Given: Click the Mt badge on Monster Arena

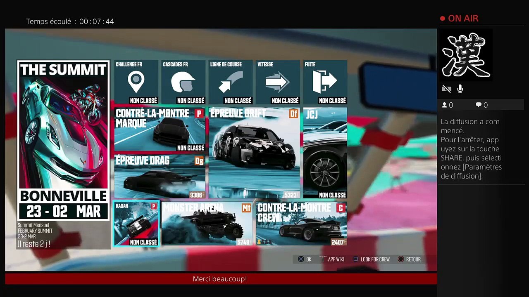Looking at the screenshot, I should (246, 208).
